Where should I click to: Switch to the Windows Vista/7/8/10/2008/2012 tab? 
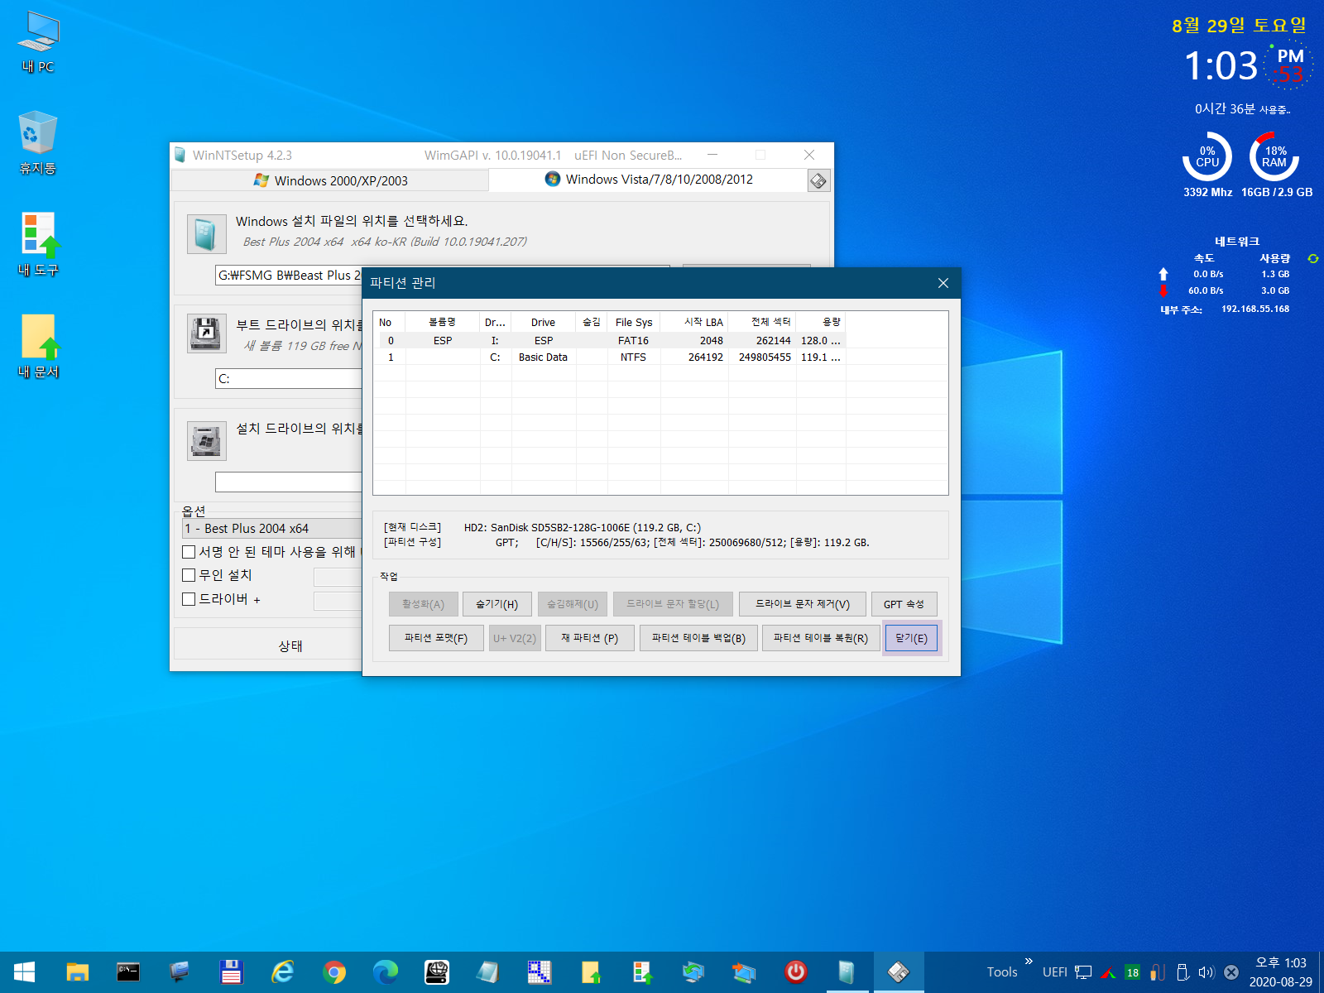point(649,180)
